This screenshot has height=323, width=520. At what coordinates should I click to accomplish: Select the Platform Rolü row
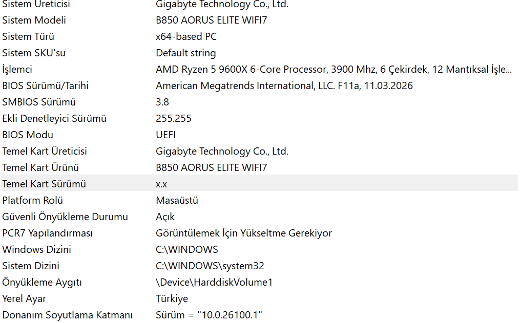(x=259, y=201)
